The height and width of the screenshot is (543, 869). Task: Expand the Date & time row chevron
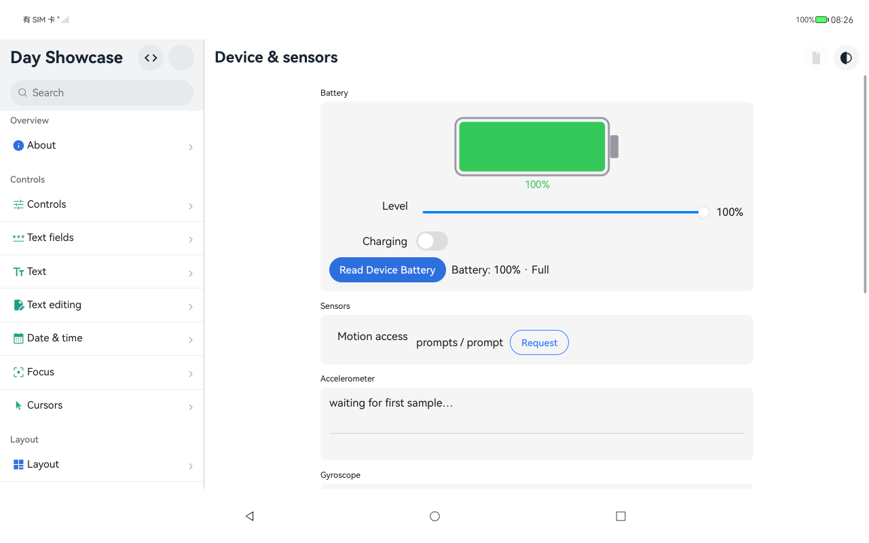pyautogui.click(x=191, y=339)
